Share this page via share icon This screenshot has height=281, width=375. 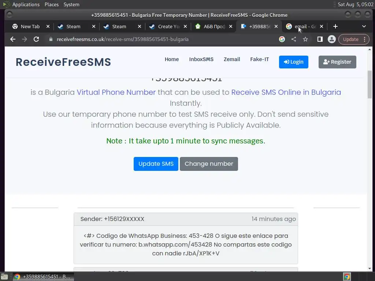(x=294, y=39)
